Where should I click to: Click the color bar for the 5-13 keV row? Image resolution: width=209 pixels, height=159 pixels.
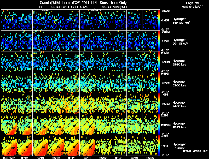pos(159,145)
